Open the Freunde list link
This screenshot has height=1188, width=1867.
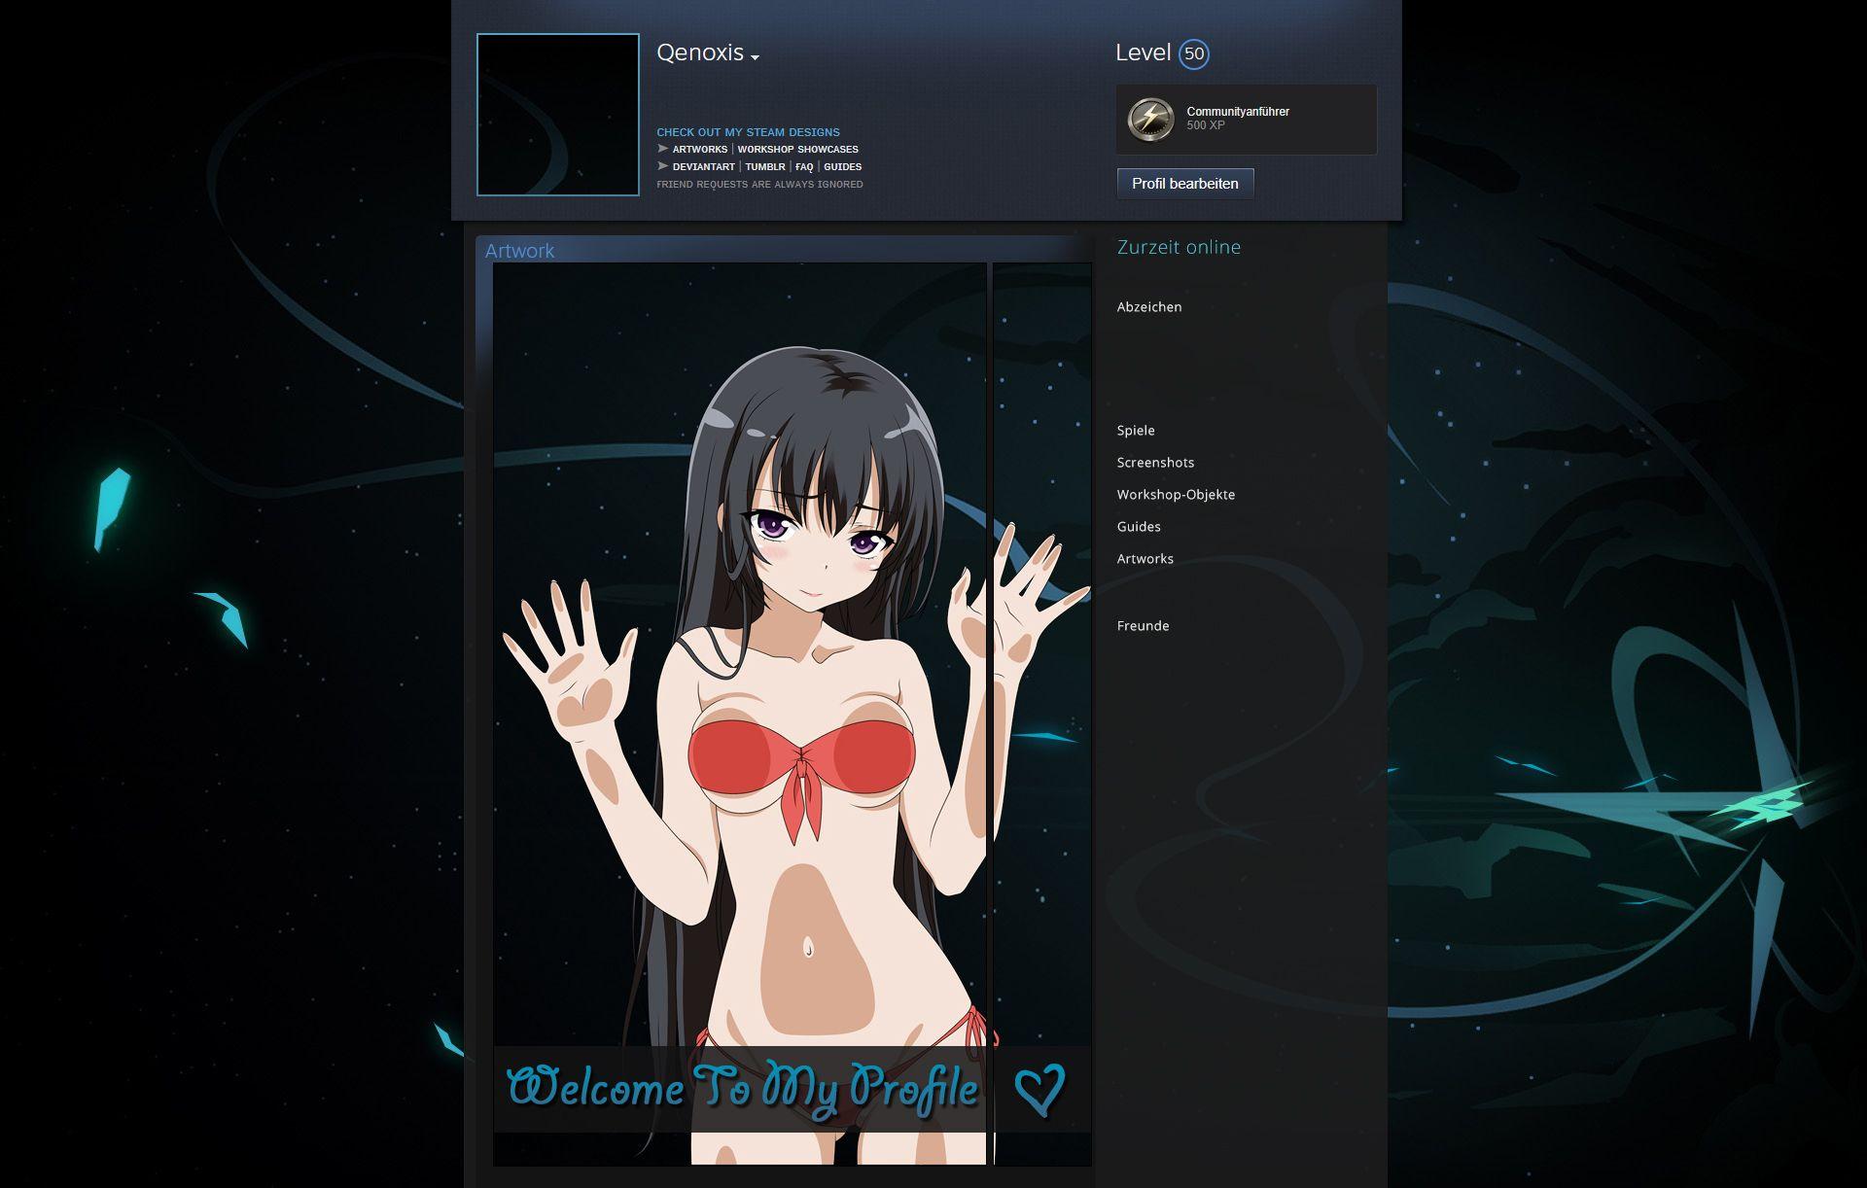tap(1143, 626)
